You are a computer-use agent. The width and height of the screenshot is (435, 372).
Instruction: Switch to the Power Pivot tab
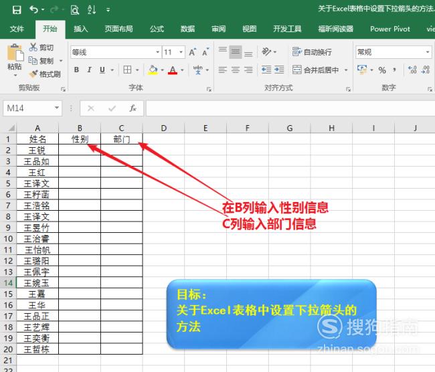coord(390,29)
